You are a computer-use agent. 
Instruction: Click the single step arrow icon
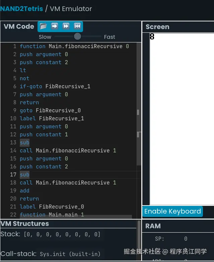(x=55, y=26)
